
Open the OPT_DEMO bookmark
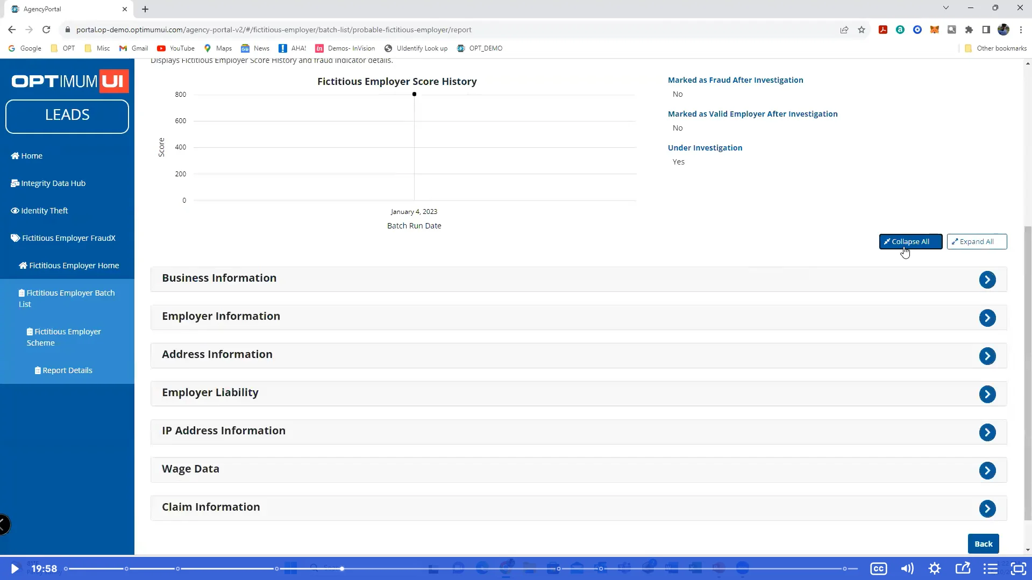click(480, 48)
